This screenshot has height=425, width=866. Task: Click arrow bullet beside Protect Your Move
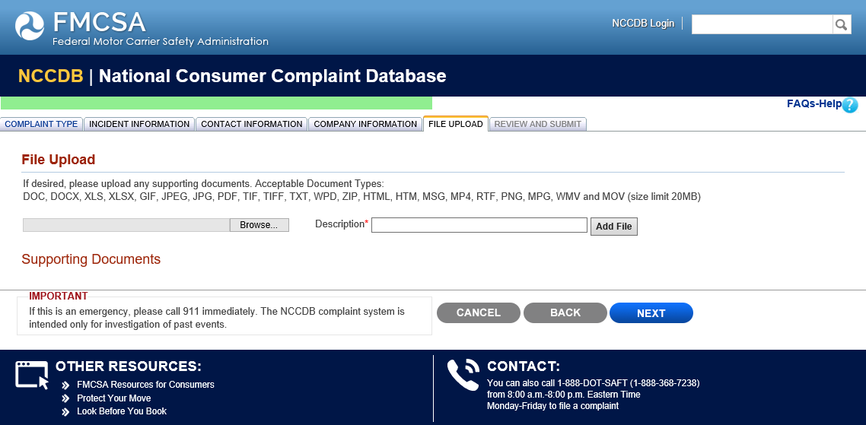[x=65, y=398]
